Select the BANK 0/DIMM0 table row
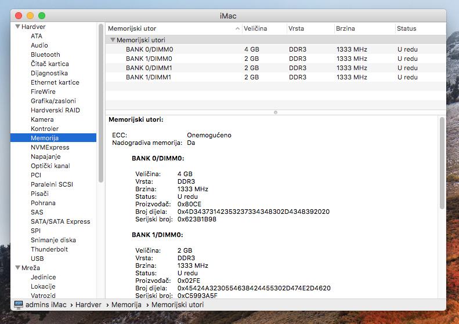 276,49
